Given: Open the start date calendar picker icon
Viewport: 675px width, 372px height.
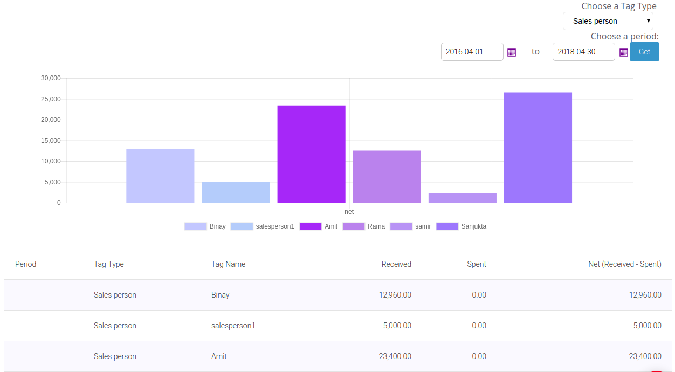Looking at the screenshot, I should (x=512, y=52).
